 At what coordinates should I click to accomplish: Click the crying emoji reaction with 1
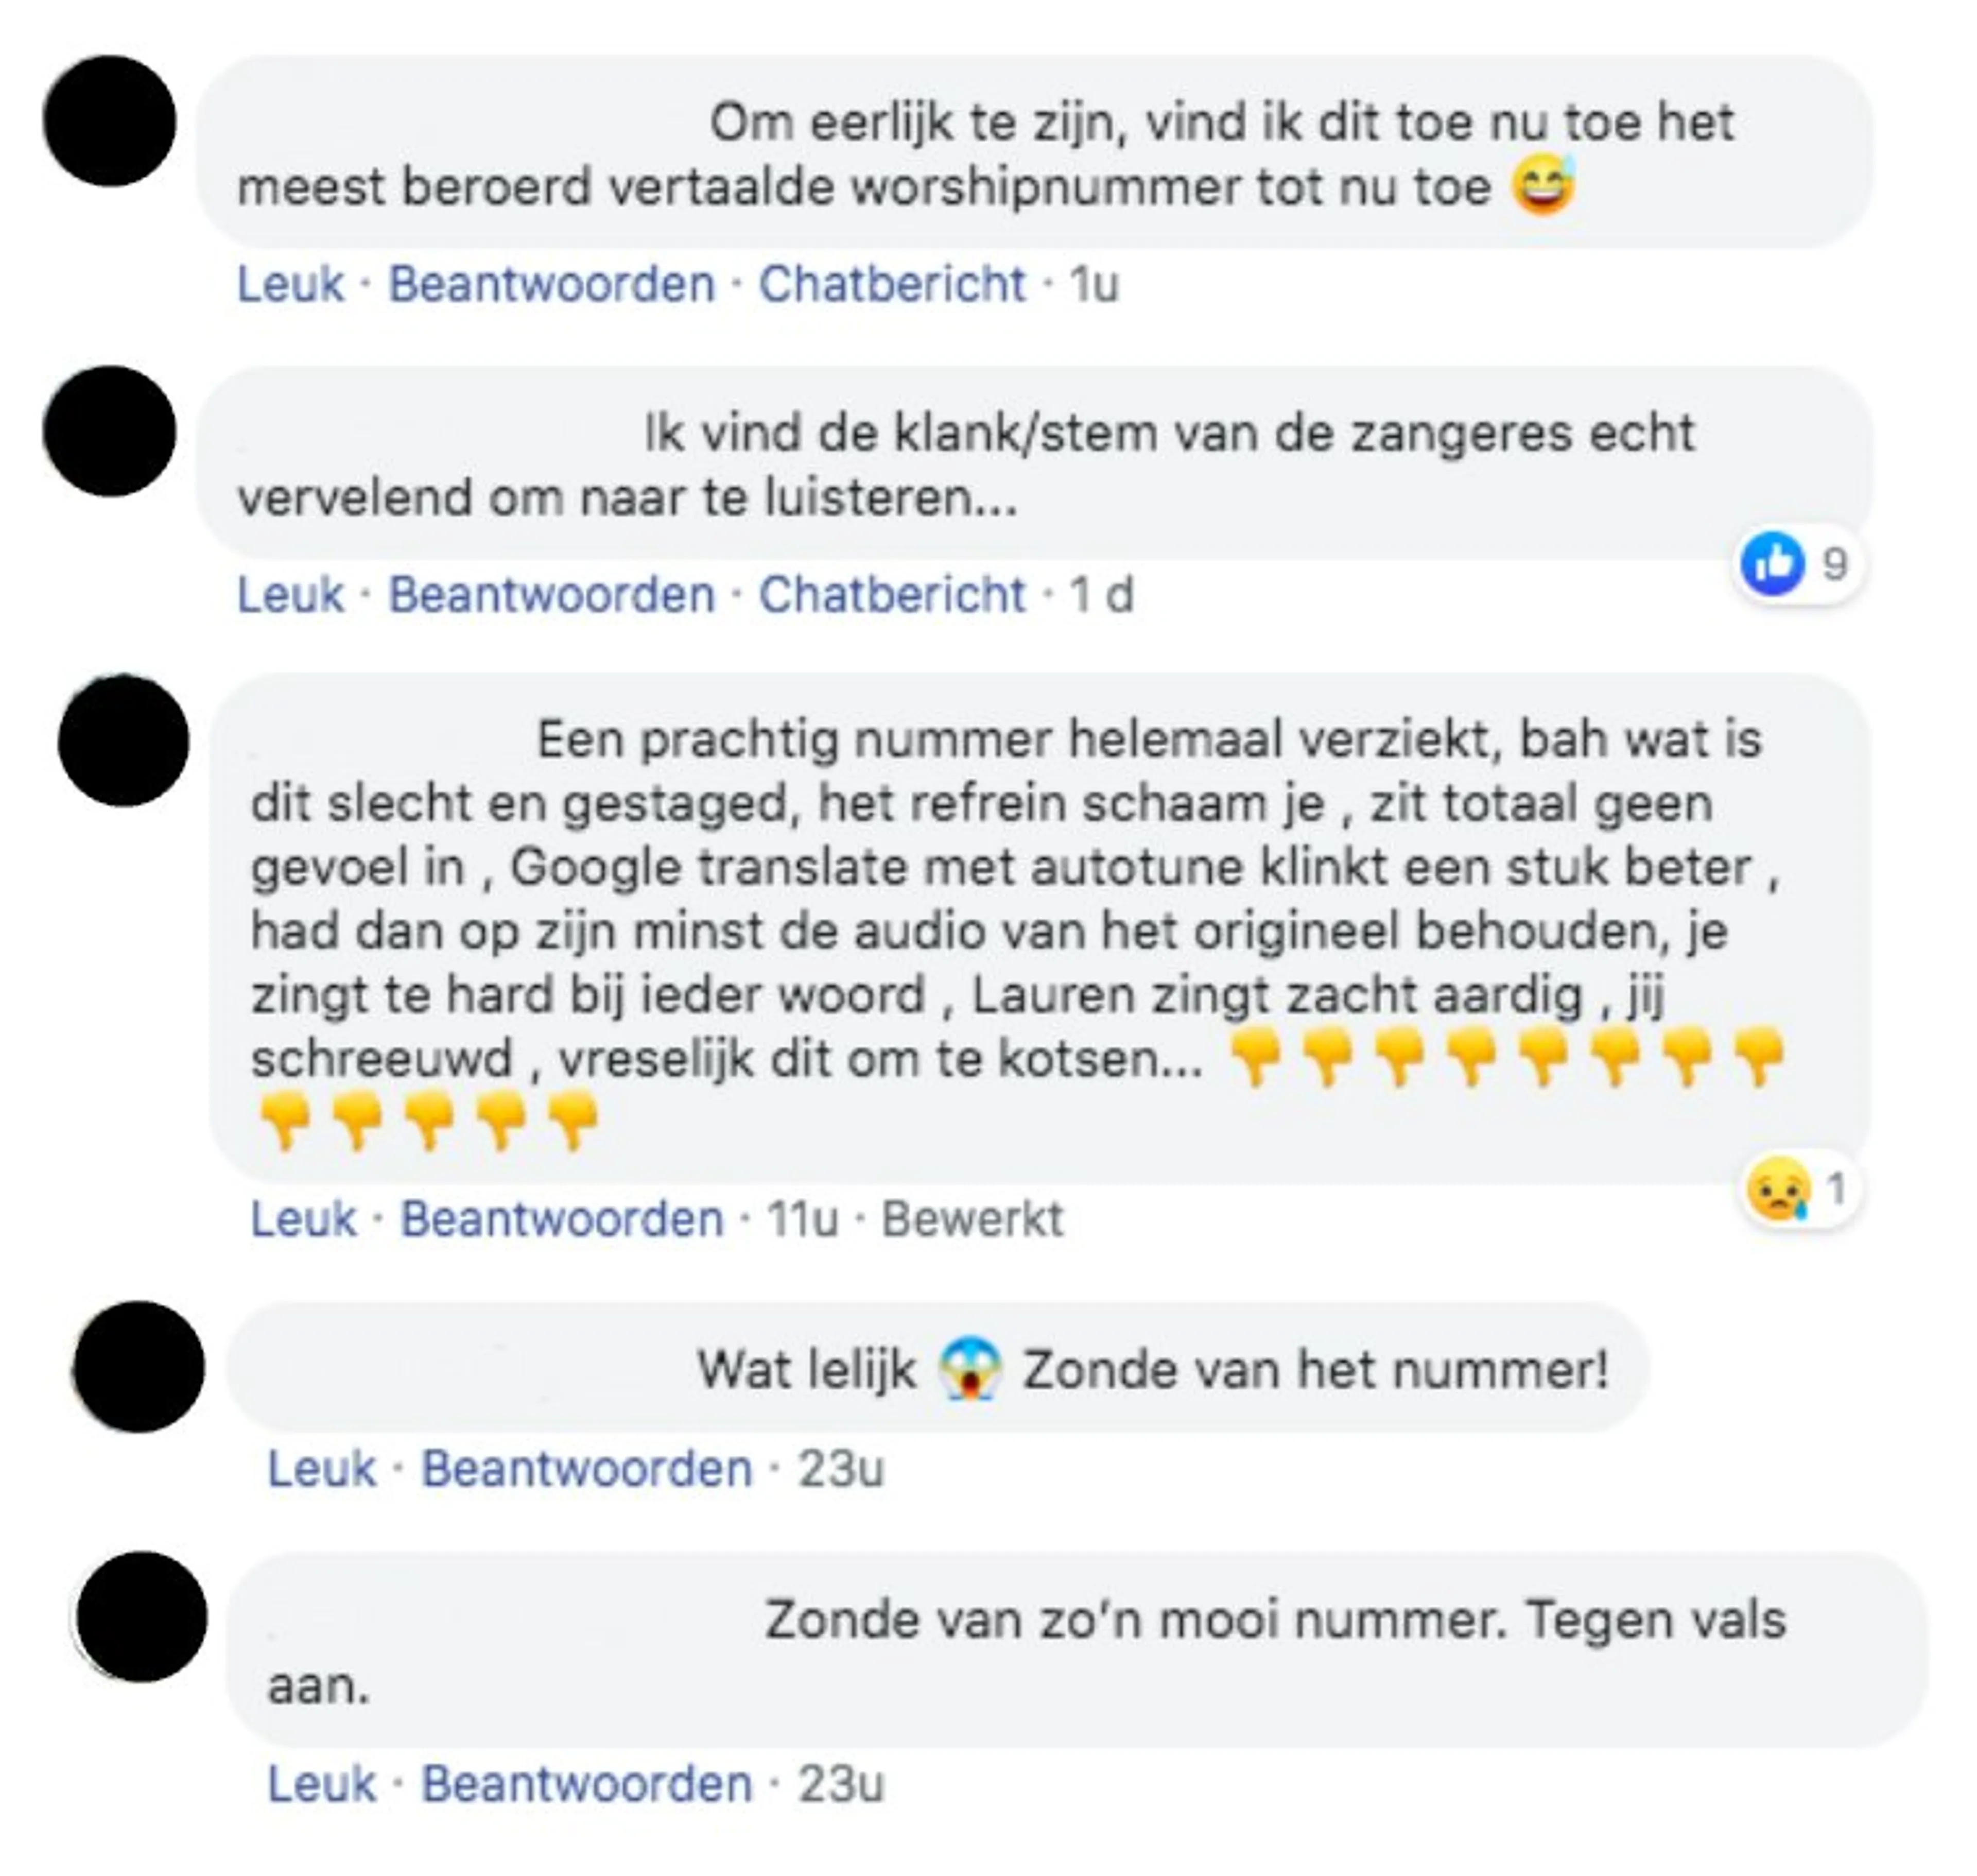pyautogui.click(x=1779, y=1189)
